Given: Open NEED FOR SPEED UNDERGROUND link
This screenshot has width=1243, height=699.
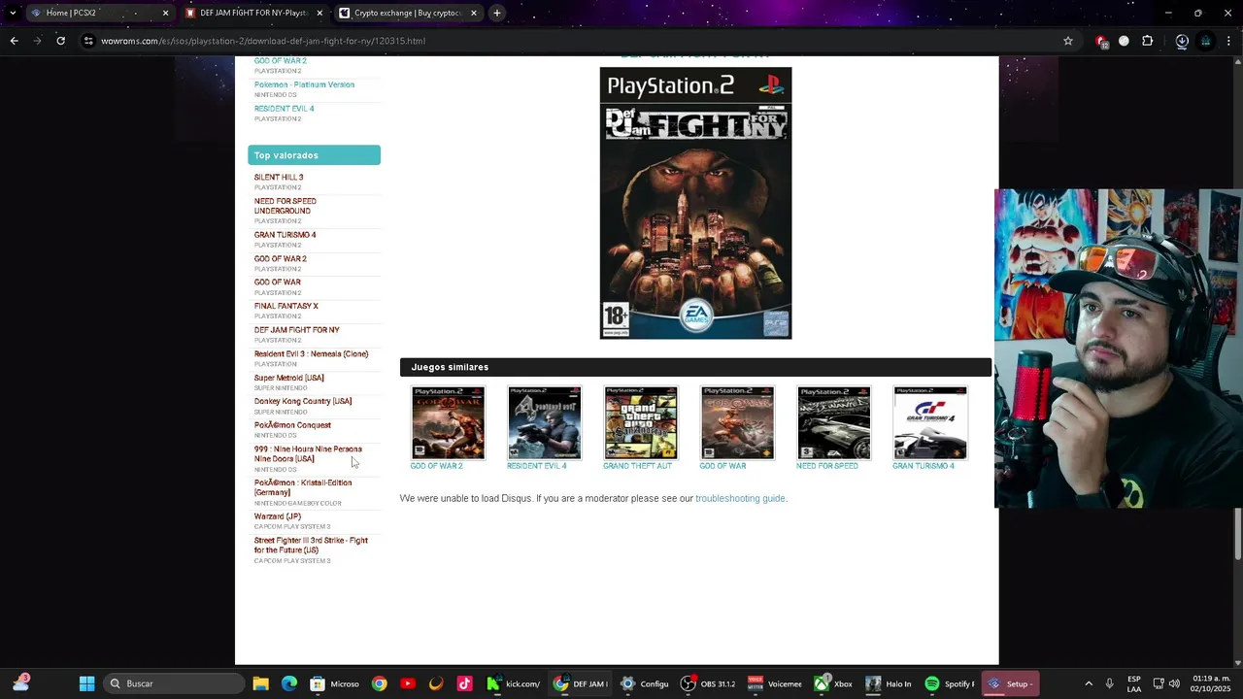Looking at the screenshot, I should [285, 206].
